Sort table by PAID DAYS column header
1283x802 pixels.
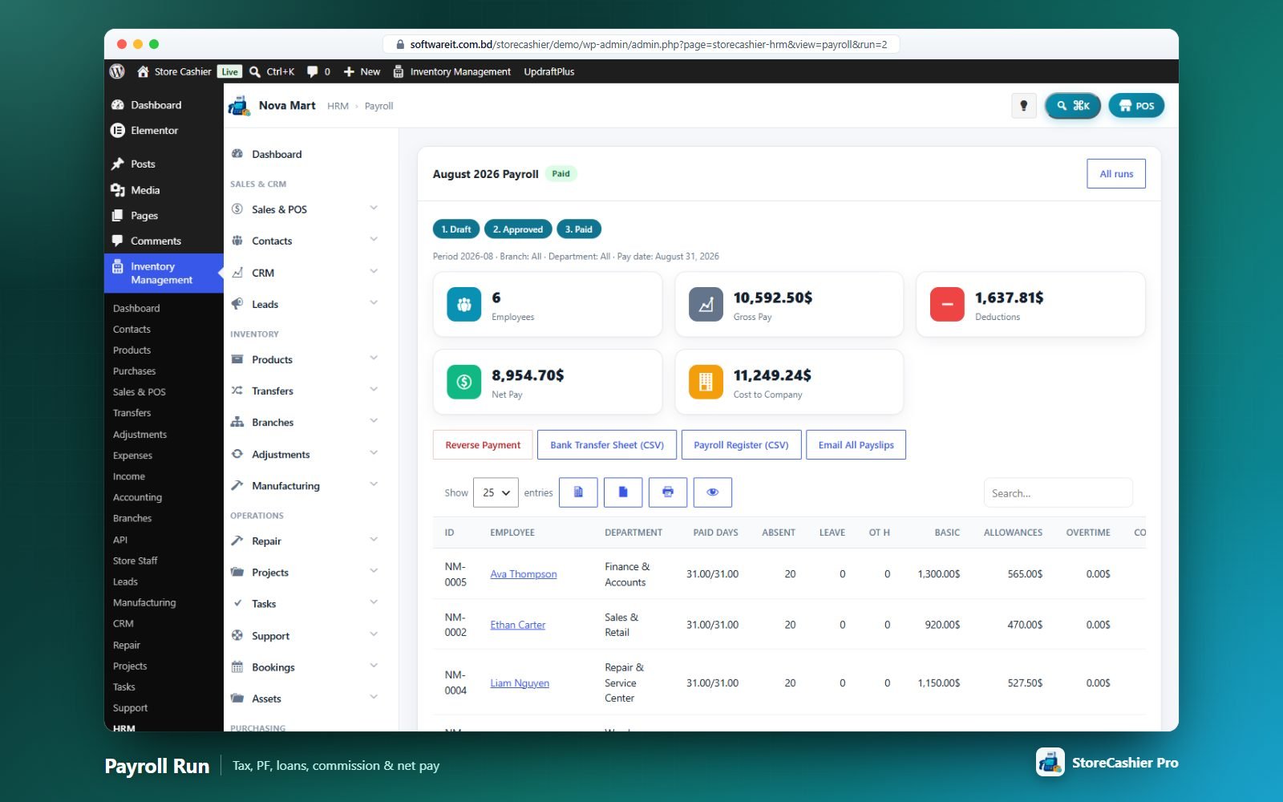(715, 533)
